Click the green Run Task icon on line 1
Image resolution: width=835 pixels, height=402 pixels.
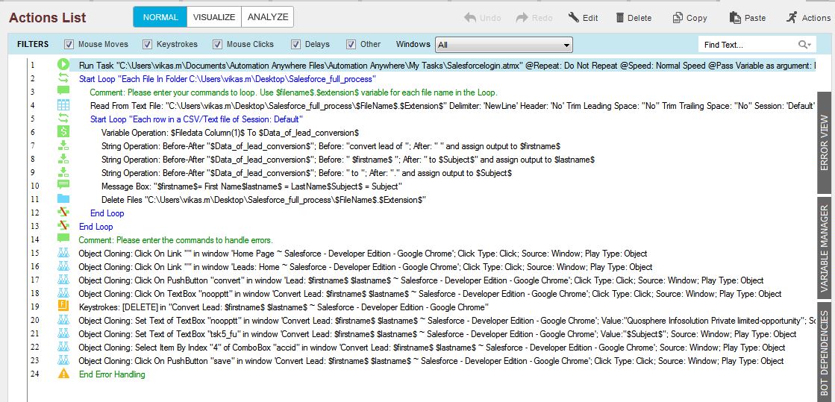[x=63, y=66]
